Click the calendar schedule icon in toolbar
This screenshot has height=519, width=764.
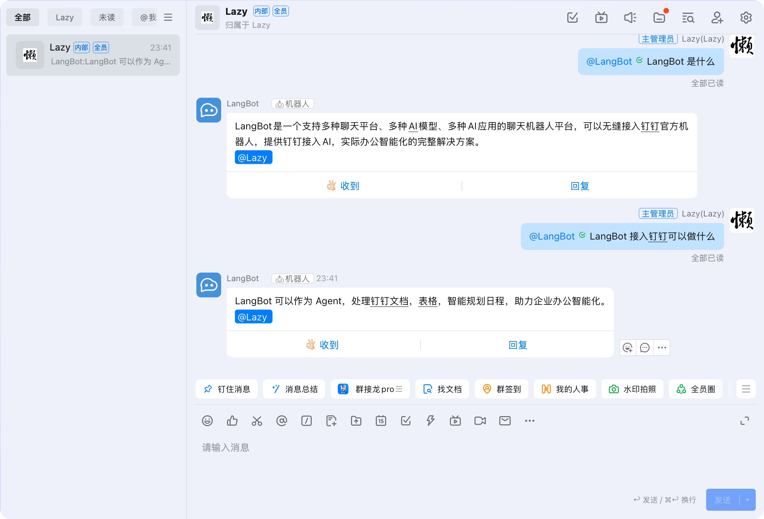[381, 421]
